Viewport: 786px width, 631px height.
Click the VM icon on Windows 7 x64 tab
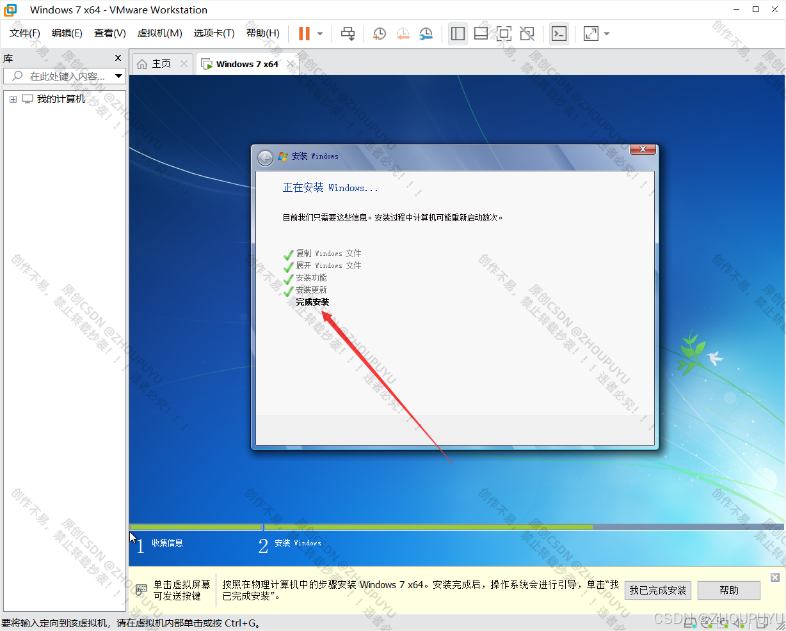point(207,64)
